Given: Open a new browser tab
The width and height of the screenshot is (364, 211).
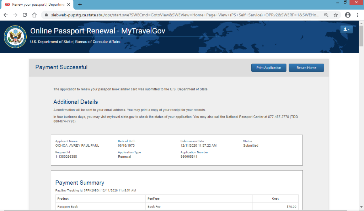Looking at the screenshot, I should (80, 4).
